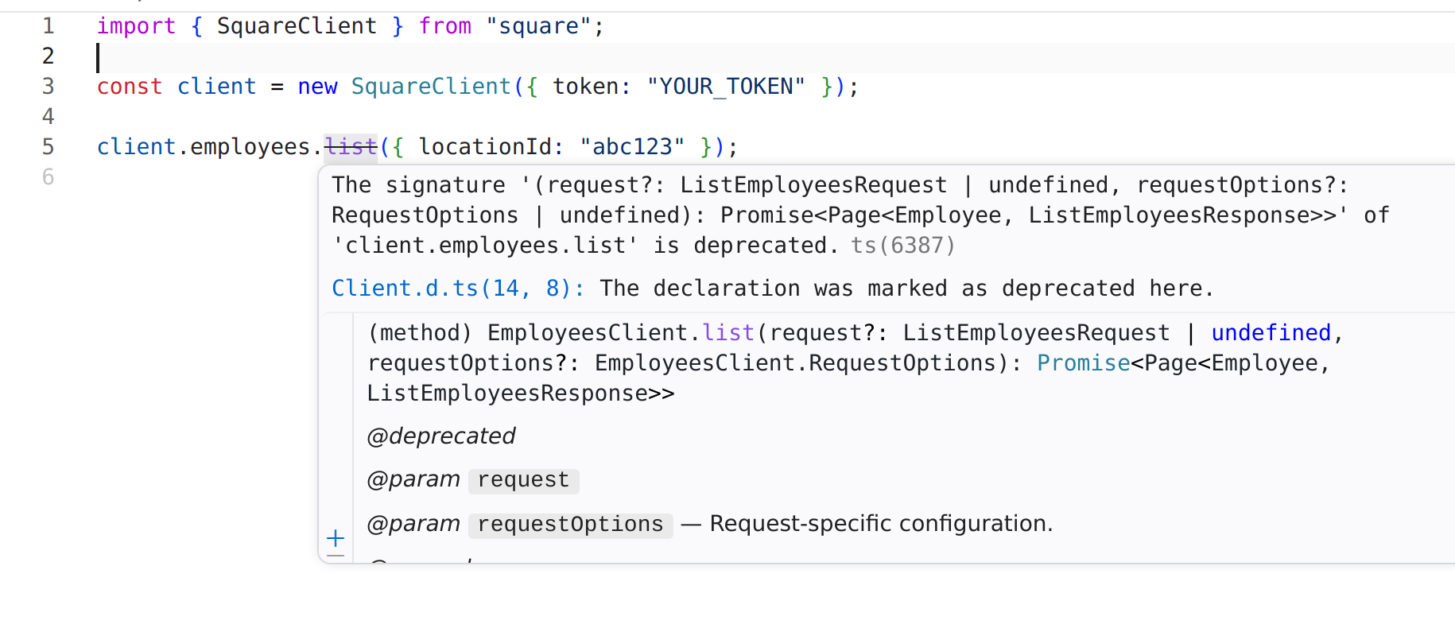Click line number 6 in the gutter
Viewport: 1455px width, 628px height.
48,177
